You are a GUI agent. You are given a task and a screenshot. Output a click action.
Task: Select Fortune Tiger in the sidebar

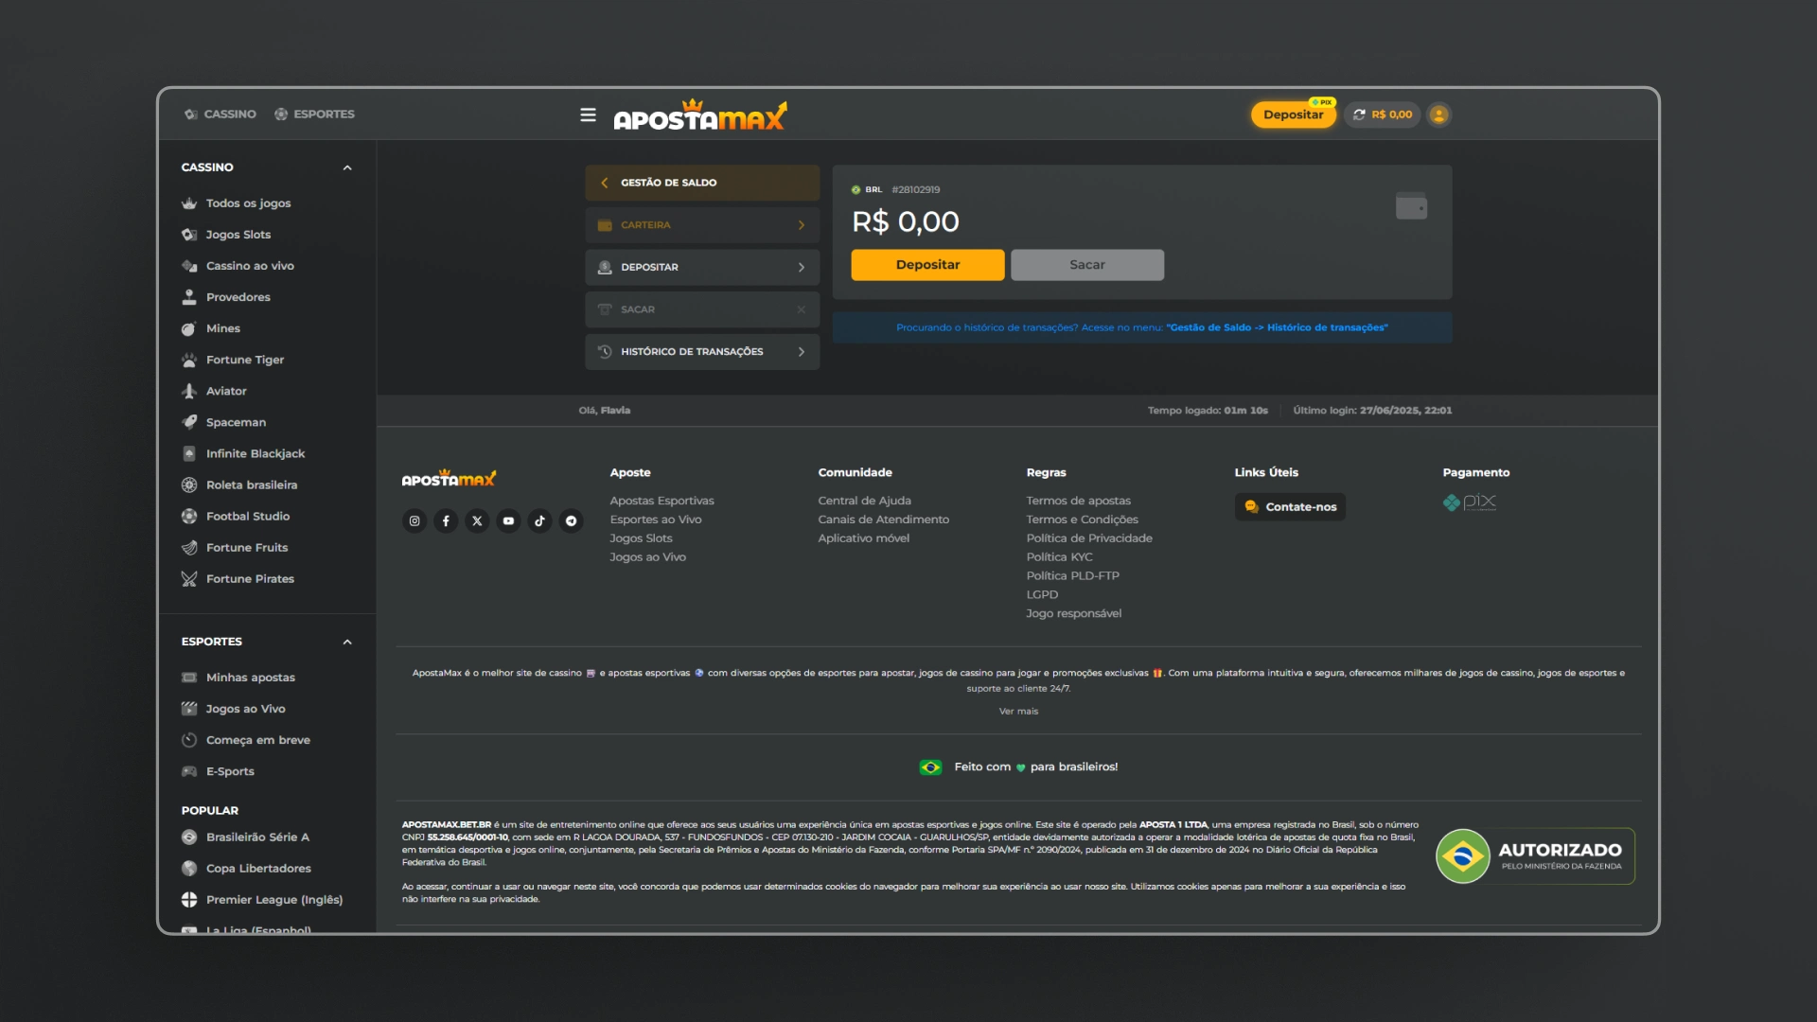(244, 360)
